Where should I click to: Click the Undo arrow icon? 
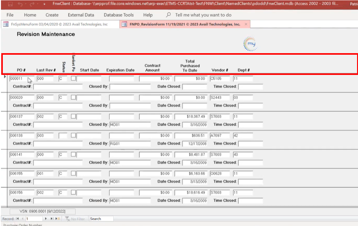coord(21,4)
